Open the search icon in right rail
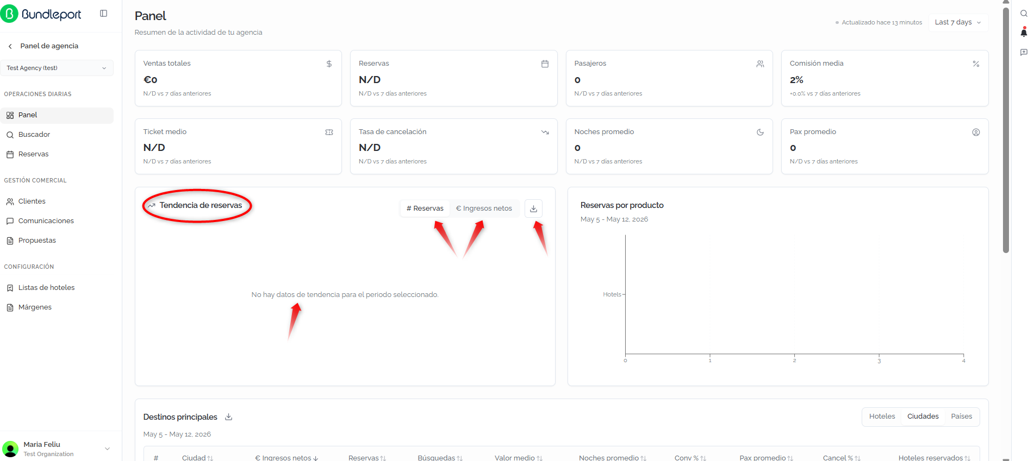Viewport: 1028px width, 461px height. coord(1024,14)
